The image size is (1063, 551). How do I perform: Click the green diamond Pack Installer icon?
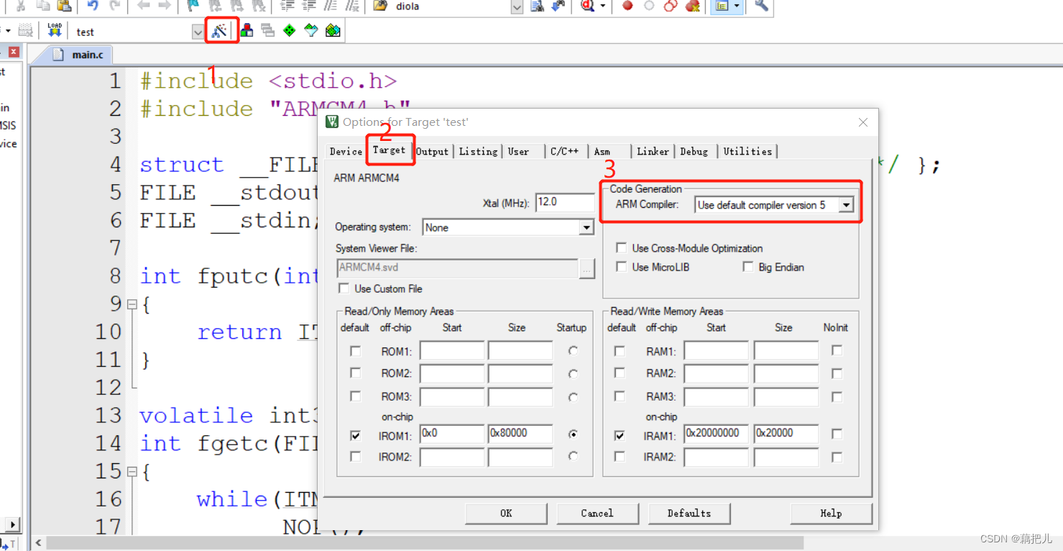point(289,31)
